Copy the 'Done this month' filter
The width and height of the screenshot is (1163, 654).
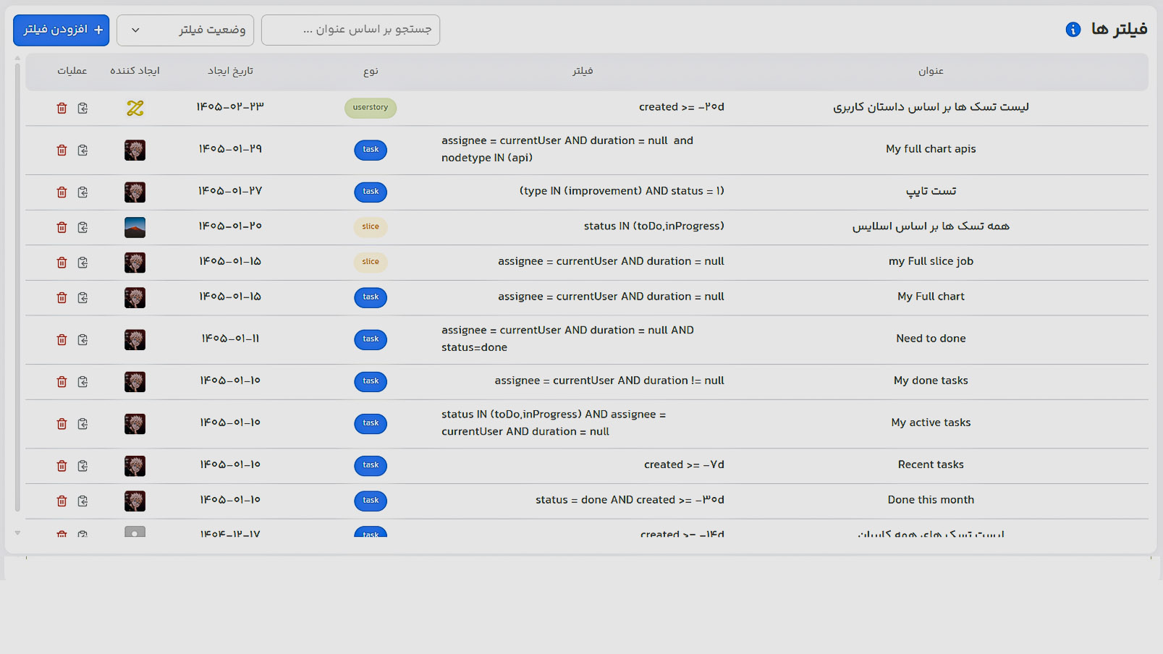tap(83, 501)
